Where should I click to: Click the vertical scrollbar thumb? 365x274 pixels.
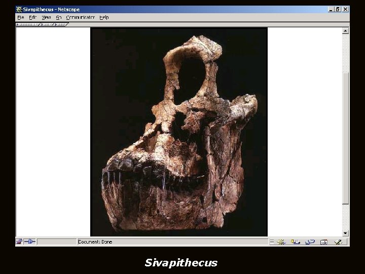(345, 139)
